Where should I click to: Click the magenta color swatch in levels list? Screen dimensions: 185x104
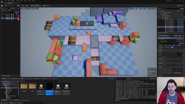click(18, 16)
